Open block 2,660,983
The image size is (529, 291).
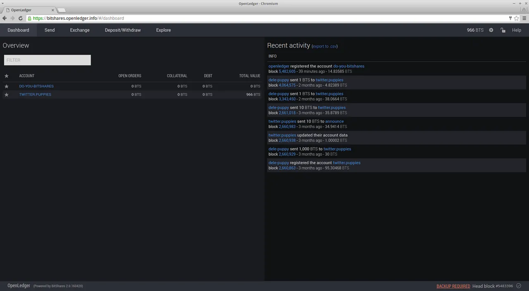[x=287, y=127]
